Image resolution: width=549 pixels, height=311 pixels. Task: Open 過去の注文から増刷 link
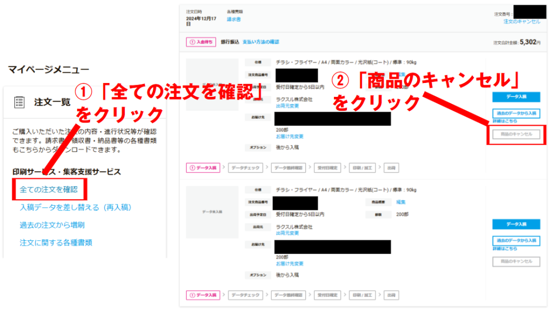click(x=52, y=225)
